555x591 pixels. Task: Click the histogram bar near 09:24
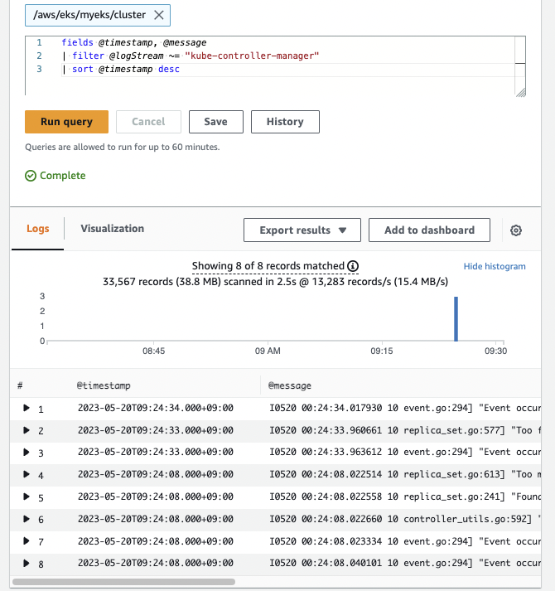pyautogui.click(x=456, y=319)
